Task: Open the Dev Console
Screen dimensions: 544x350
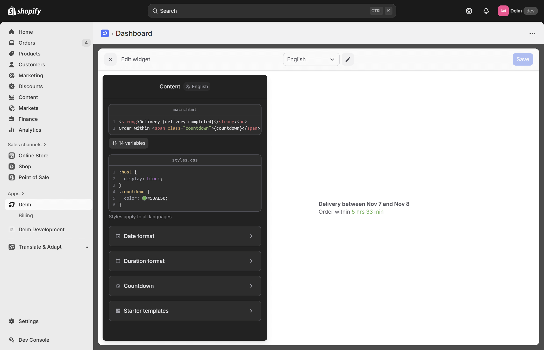Action: (x=34, y=340)
